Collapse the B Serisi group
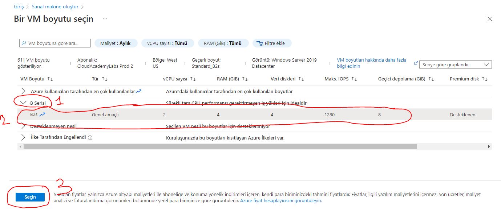The image size is (501, 212). coord(23,103)
